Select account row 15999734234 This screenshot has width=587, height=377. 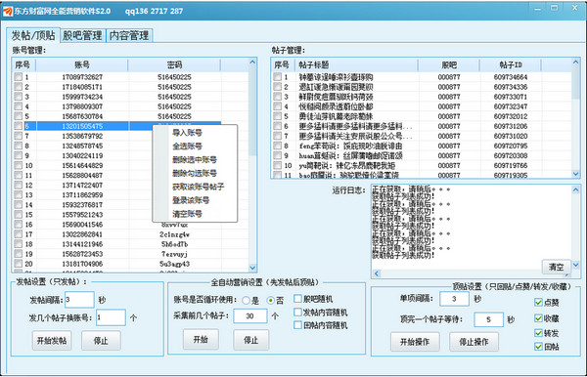pyautogui.click(x=131, y=97)
